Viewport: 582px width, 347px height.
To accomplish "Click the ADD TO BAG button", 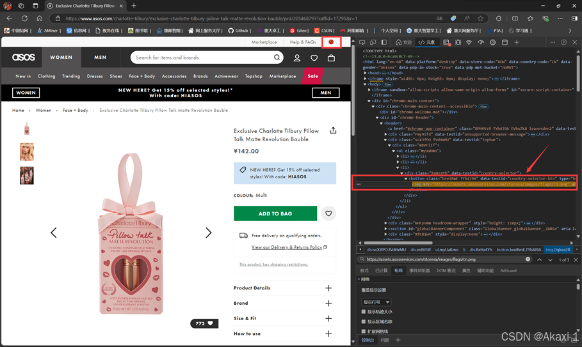I will click(275, 213).
